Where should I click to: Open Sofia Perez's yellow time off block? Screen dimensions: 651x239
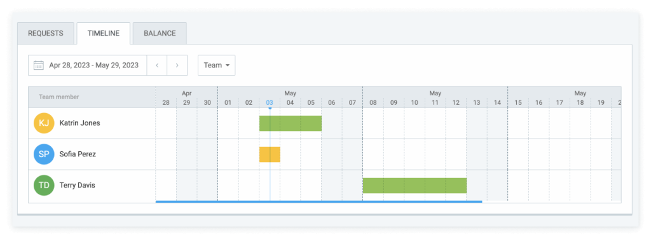pyautogui.click(x=270, y=154)
